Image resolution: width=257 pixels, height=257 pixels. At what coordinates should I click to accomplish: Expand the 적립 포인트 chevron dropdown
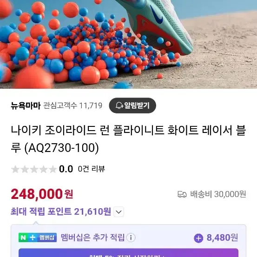(x=119, y=212)
